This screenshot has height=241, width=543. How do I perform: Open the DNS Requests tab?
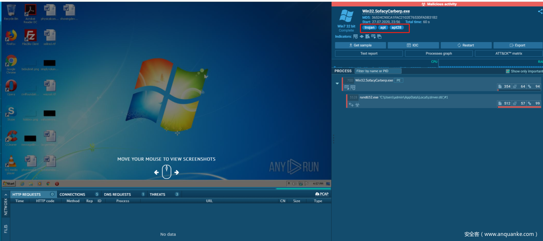tap(117, 195)
